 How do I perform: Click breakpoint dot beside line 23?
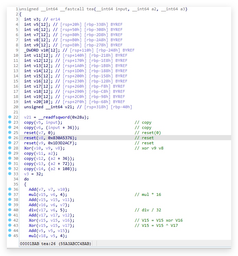(10, 122)
